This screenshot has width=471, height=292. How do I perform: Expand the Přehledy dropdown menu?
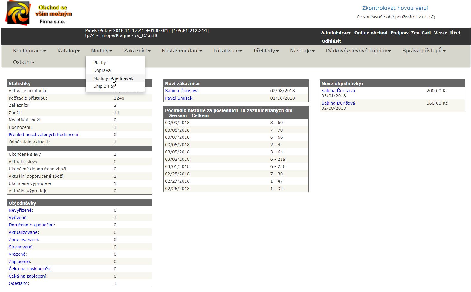[x=266, y=51]
